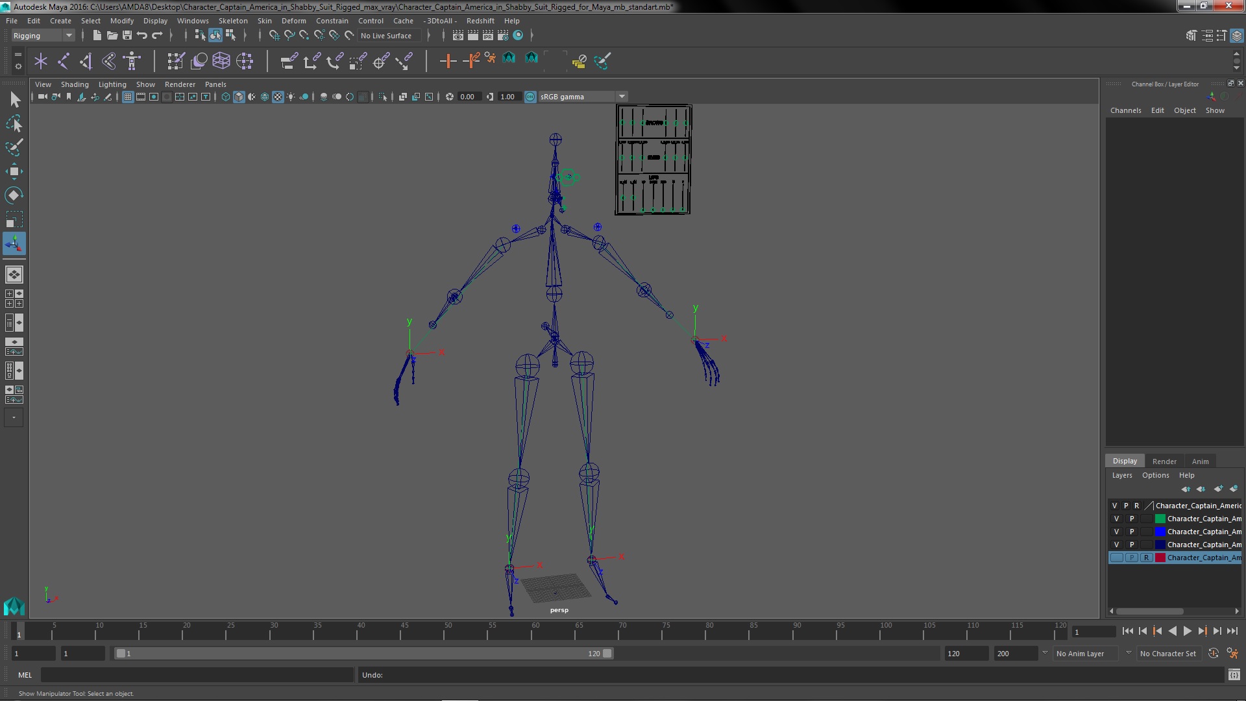Click the Redo arrow icon
Viewport: 1246px width, 701px height.
coord(157,35)
